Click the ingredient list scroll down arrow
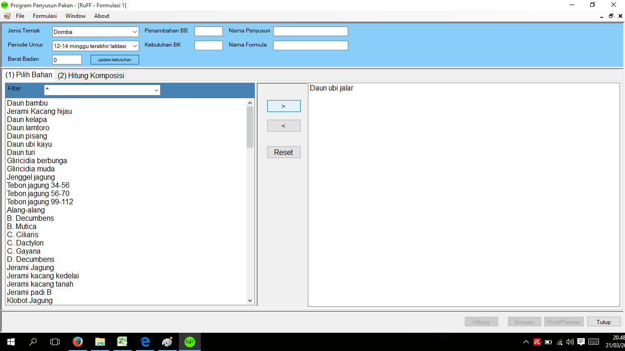The image size is (625, 351). point(250,301)
